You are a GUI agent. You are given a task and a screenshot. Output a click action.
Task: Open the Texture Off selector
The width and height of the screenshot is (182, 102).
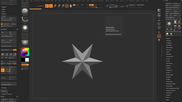click(x=25, y=36)
